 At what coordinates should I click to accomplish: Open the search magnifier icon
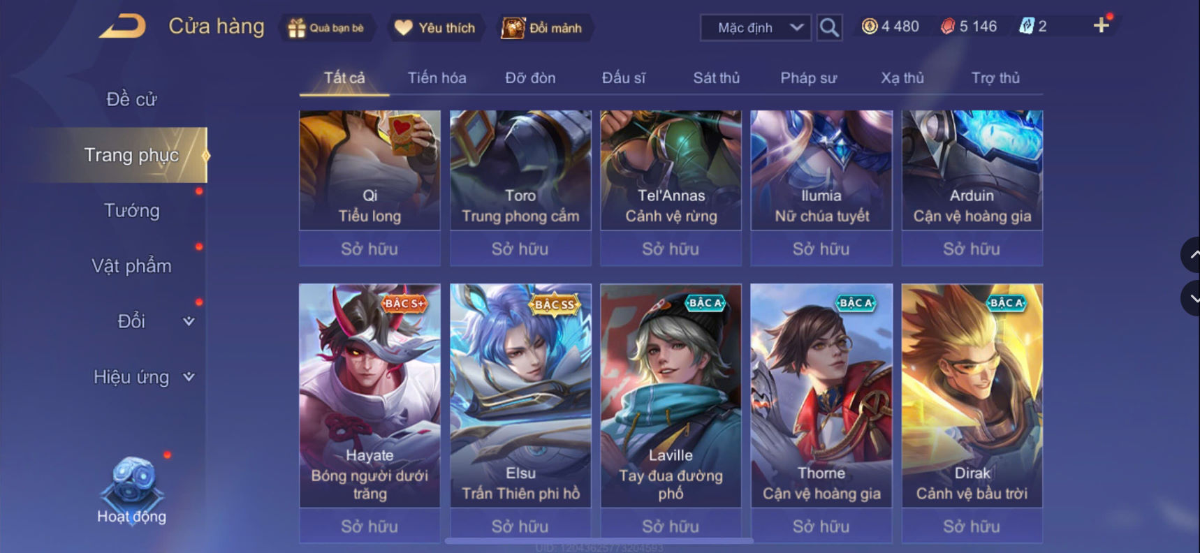point(829,28)
